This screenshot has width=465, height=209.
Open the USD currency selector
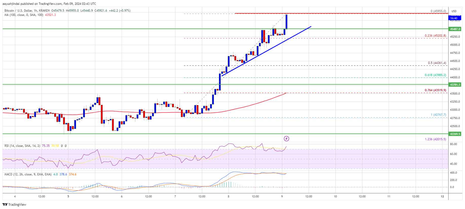454,11
